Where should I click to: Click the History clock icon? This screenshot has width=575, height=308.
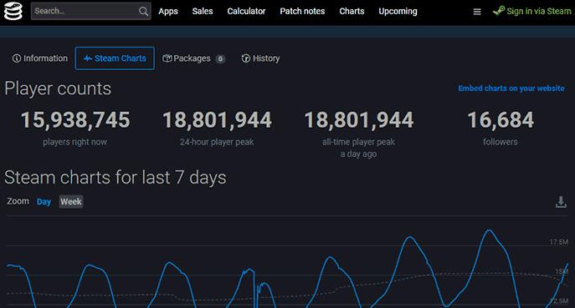(x=246, y=58)
